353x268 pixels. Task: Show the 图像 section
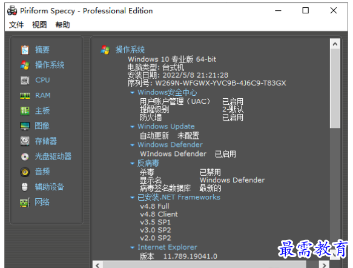42,126
